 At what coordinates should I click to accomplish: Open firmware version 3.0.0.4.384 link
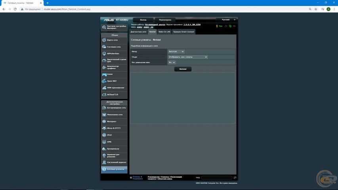[192, 25]
